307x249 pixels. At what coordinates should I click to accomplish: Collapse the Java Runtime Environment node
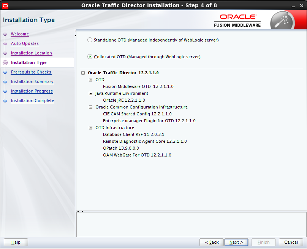pyautogui.click(x=90, y=93)
